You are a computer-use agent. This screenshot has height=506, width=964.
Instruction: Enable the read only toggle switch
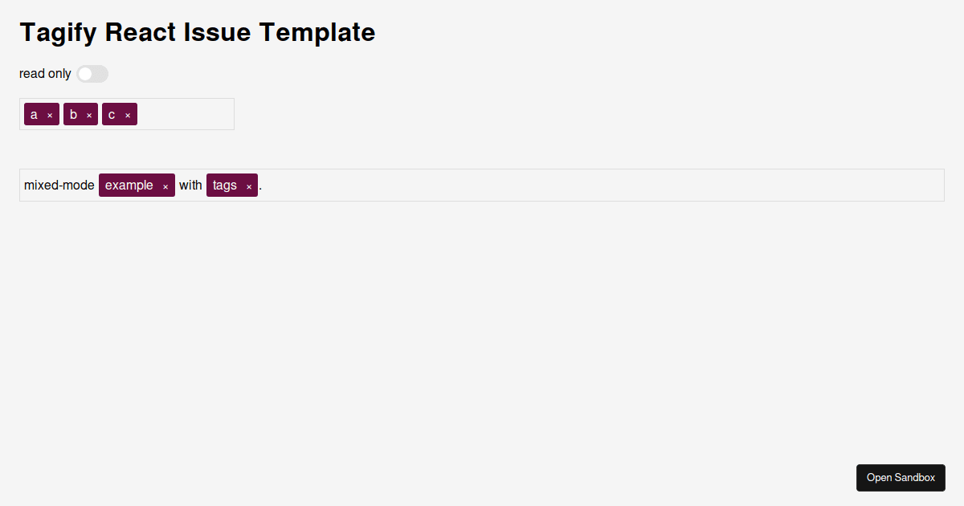point(92,73)
